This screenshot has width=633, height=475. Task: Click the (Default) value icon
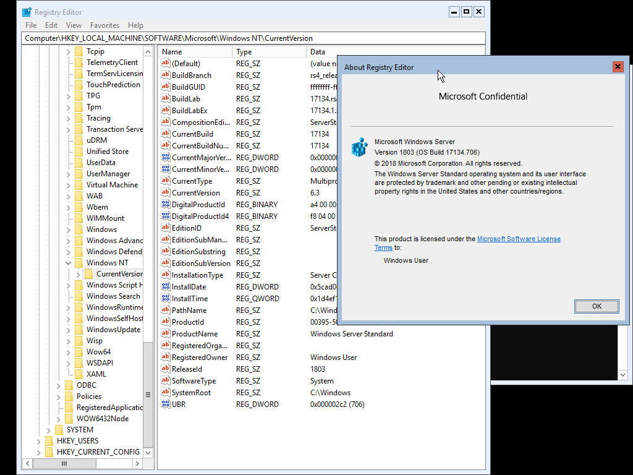pyautogui.click(x=165, y=63)
